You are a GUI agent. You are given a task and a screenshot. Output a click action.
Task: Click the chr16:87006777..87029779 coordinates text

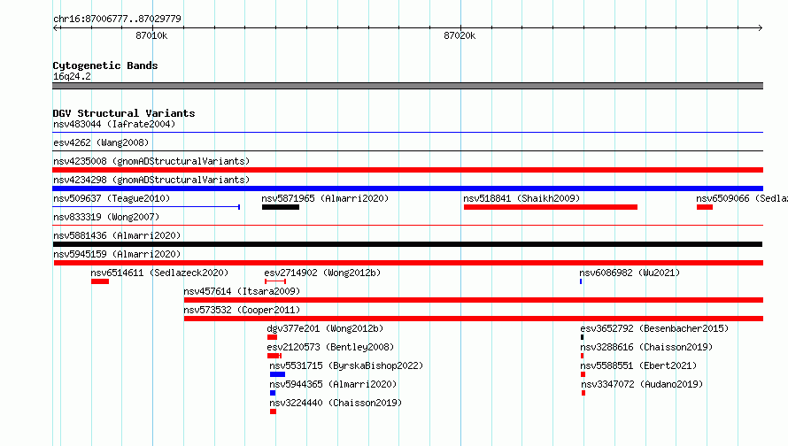[x=117, y=19]
